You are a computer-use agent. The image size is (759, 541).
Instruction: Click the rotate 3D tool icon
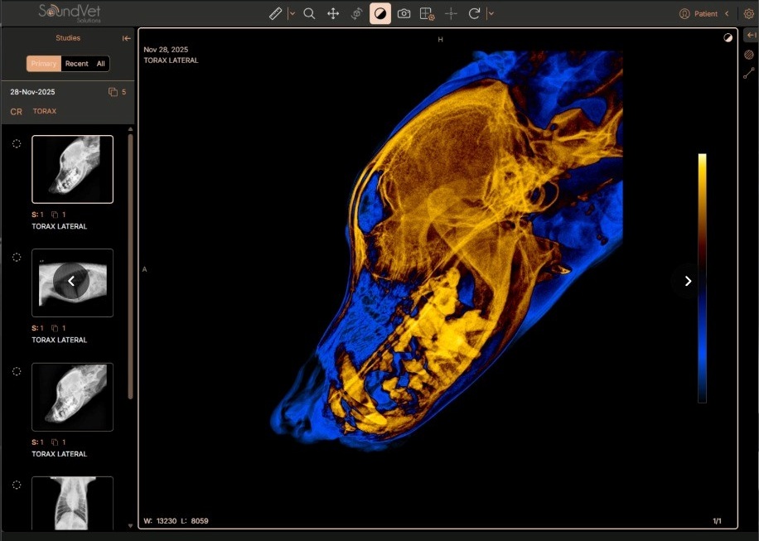(x=357, y=13)
